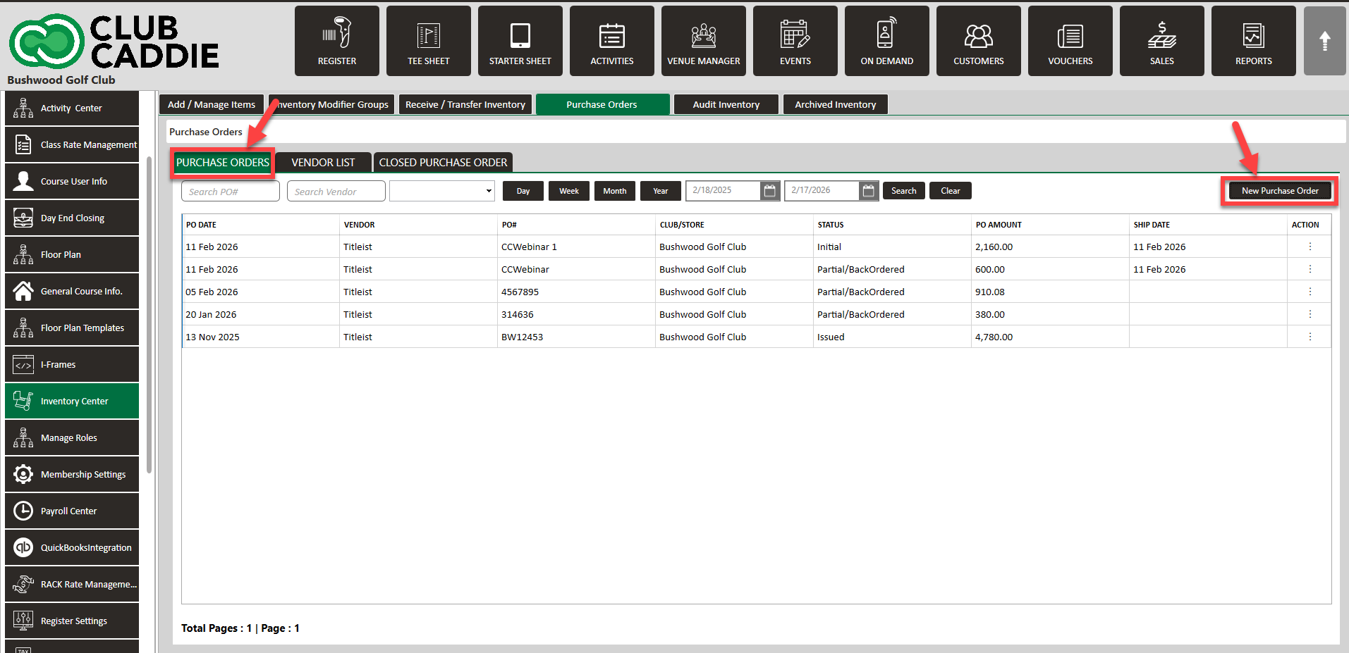
Task: Open the Tee Sheet icon
Action: click(x=429, y=41)
